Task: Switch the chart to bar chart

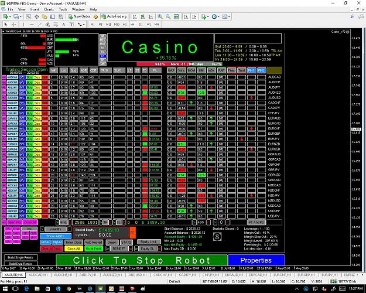Action: tap(135, 16)
